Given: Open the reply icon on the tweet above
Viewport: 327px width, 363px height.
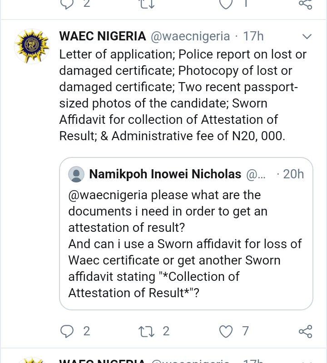Looking at the screenshot, I should 67,4.
